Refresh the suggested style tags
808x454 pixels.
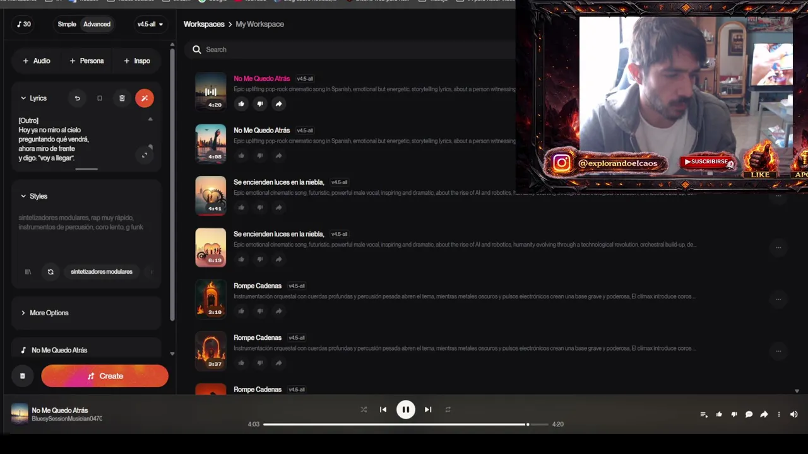[x=50, y=272]
